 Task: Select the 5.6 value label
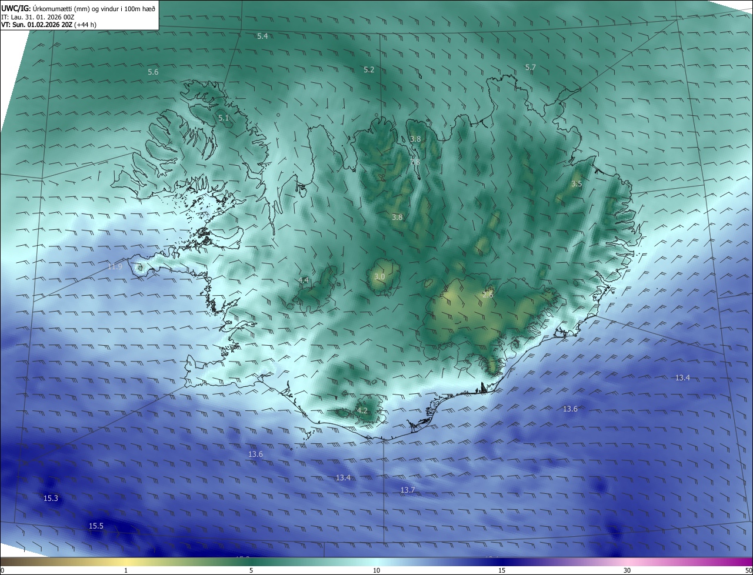[153, 72]
